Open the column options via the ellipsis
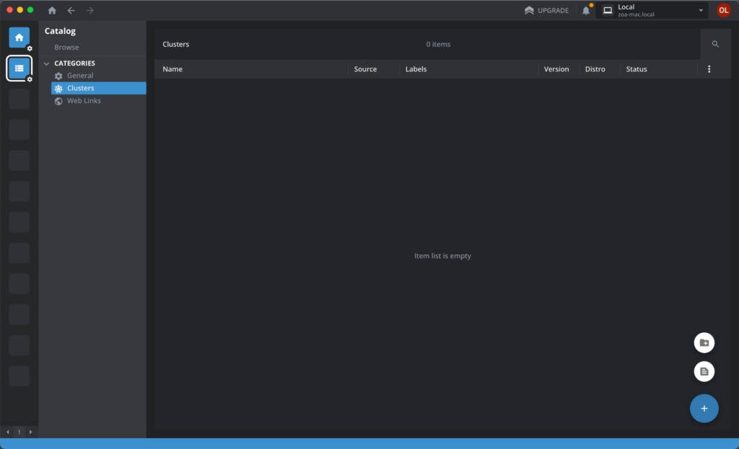The image size is (739, 449). [x=709, y=68]
